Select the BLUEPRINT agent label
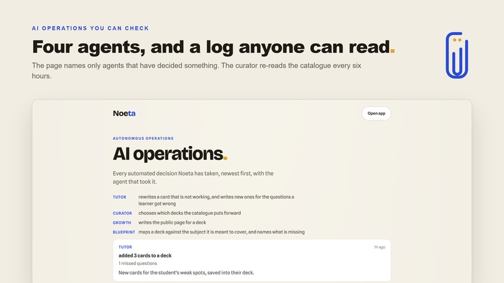Image resolution: width=504 pixels, height=283 pixels. click(x=124, y=232)
